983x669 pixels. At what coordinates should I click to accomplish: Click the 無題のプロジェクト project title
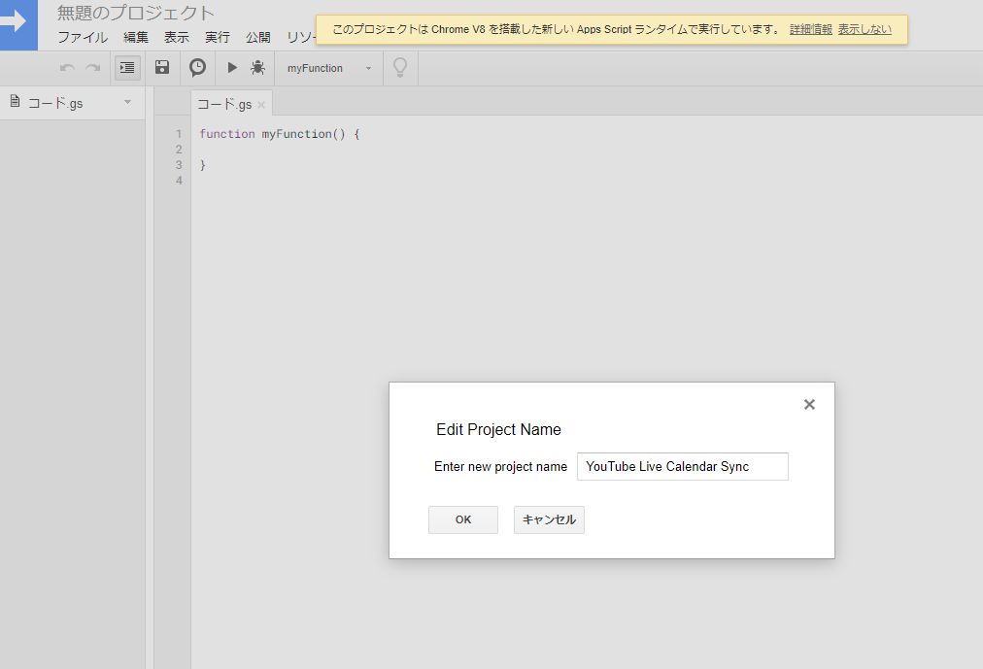click(136, 13)
